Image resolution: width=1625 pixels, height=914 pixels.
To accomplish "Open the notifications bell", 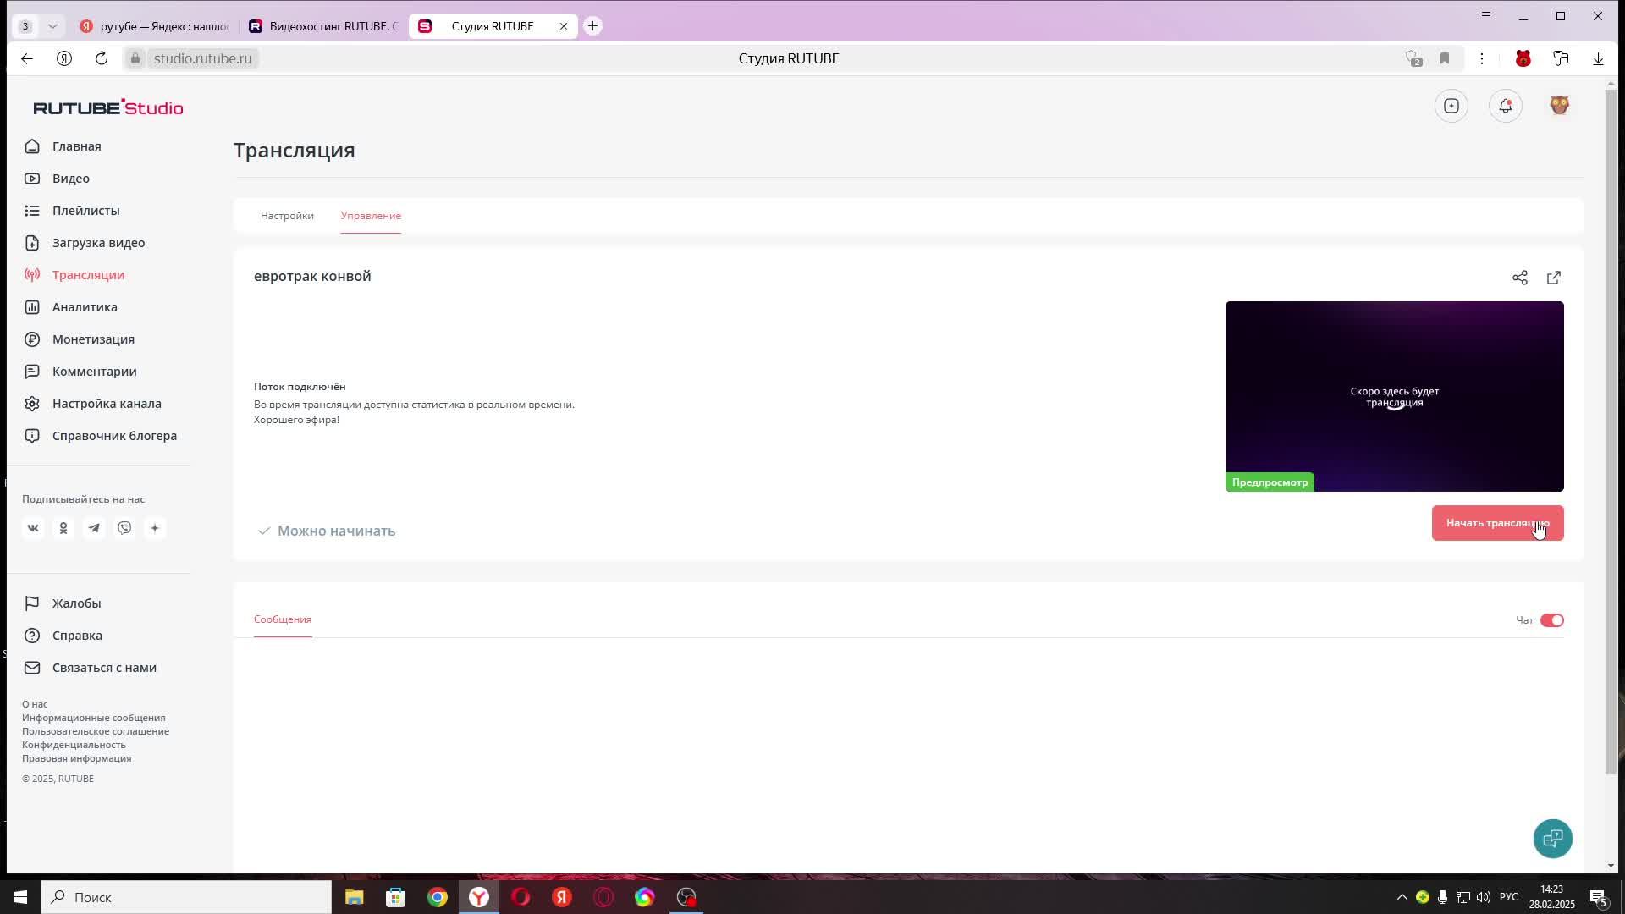I will point(1505,106).
